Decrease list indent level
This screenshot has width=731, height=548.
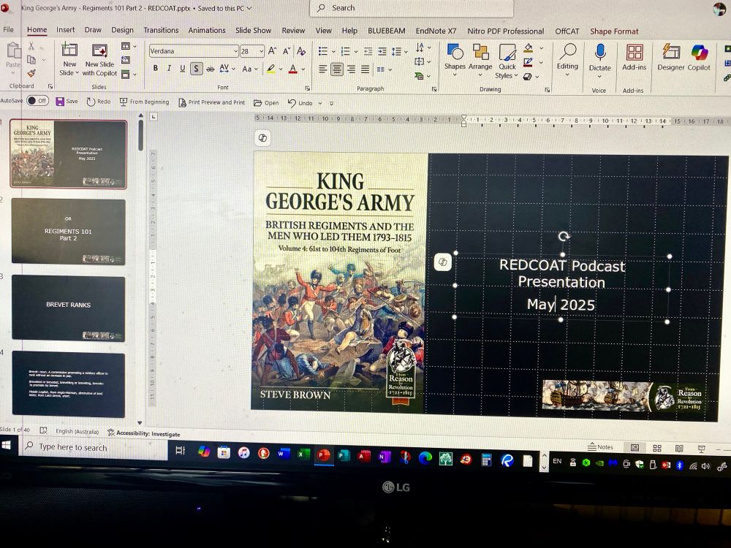368,51
